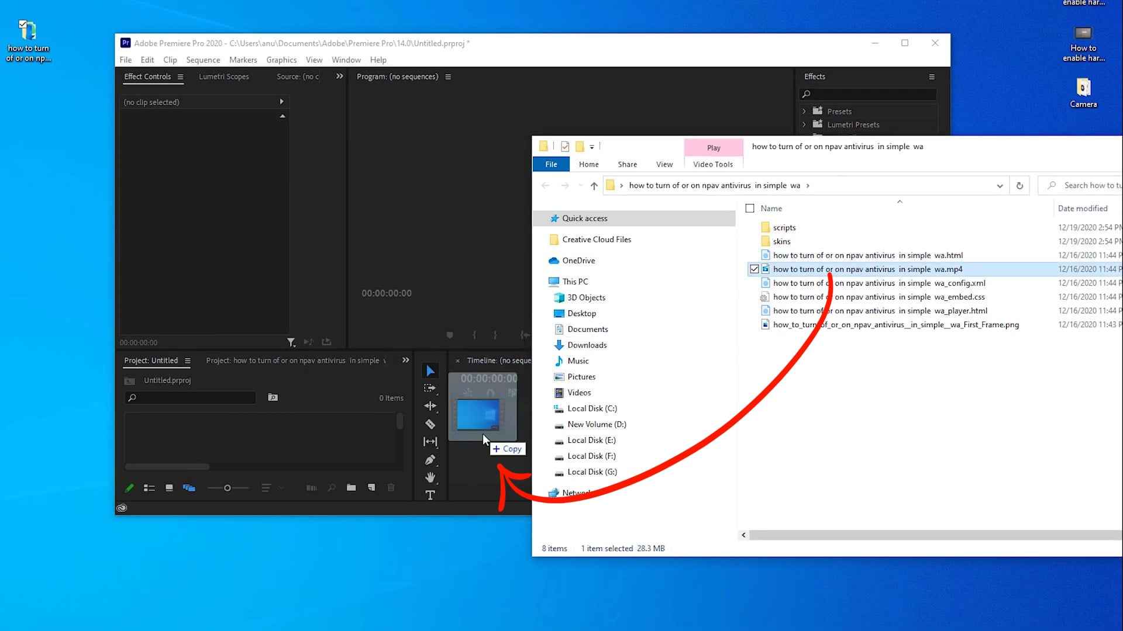The image size is (1123, 631).
Task: Expand the Lumetri Presets folder
Action: (804, 124)
